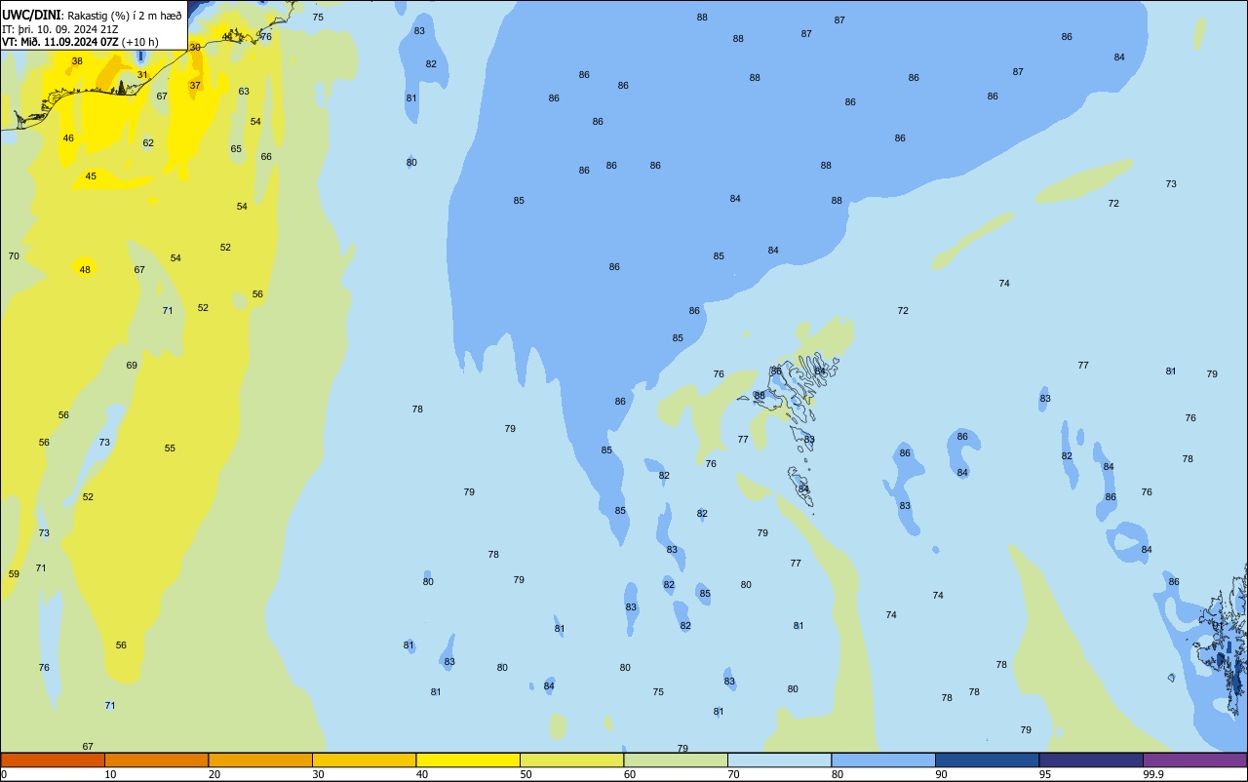This screenshot has width=1248, height=782.
Task: Click the humidity value '59' at the left edge
Action: (14, 573)
